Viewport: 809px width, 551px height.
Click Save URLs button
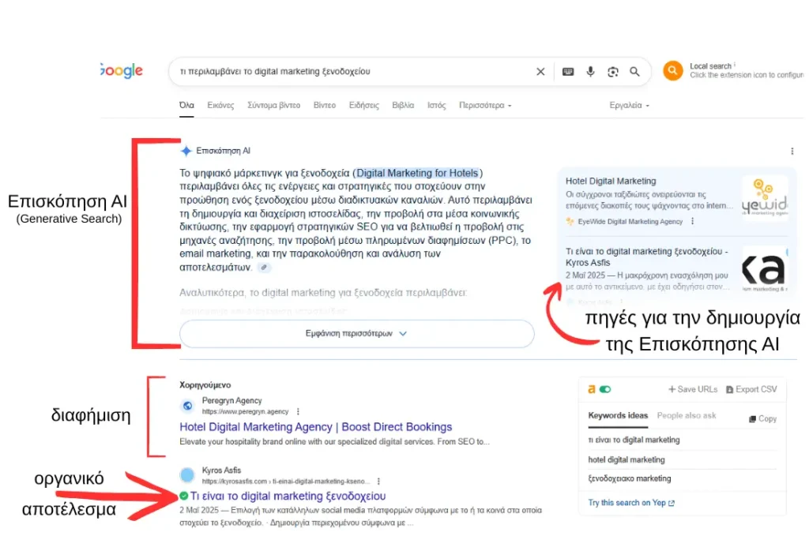[x=693, y=389]
